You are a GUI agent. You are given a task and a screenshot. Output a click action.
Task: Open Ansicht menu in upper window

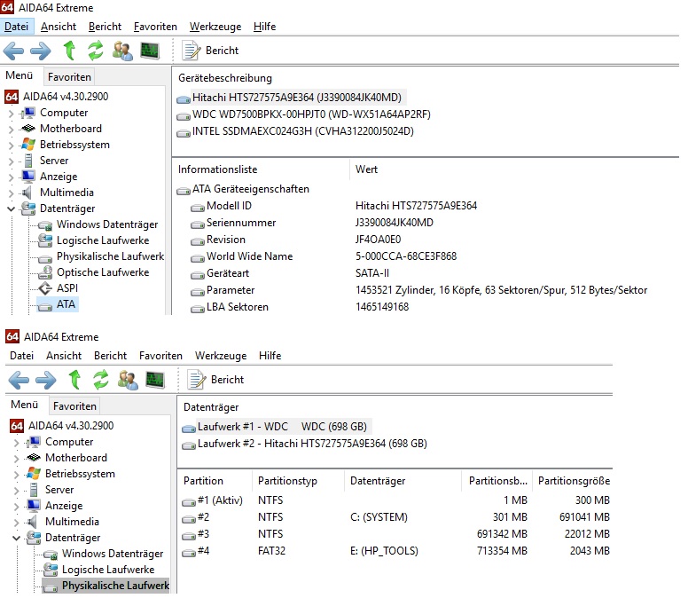click(59, 27)
